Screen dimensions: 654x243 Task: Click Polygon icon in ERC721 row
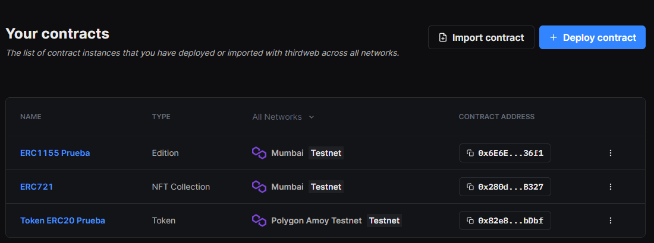coord(259,187)
